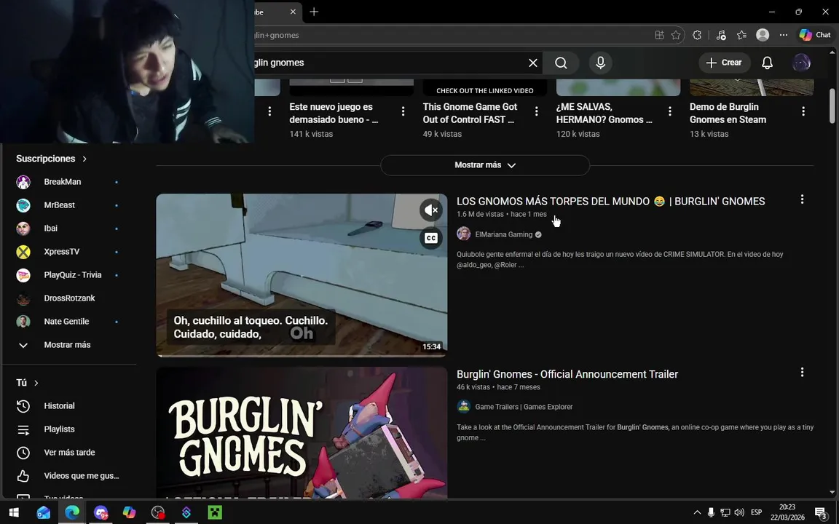
Task: Open options for ¿ME SALVAS, HERMANO? video
Action: (669, 111)
